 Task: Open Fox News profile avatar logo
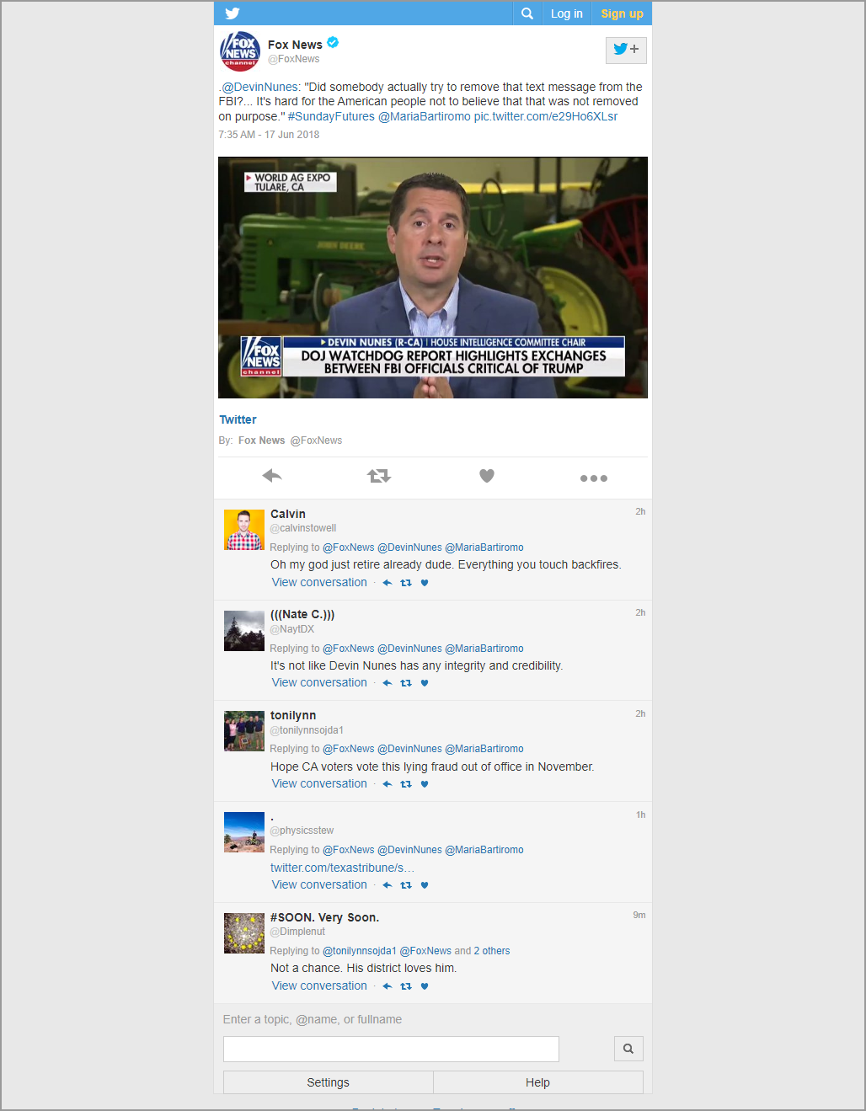pyautogui.click(x=240, y=51)
